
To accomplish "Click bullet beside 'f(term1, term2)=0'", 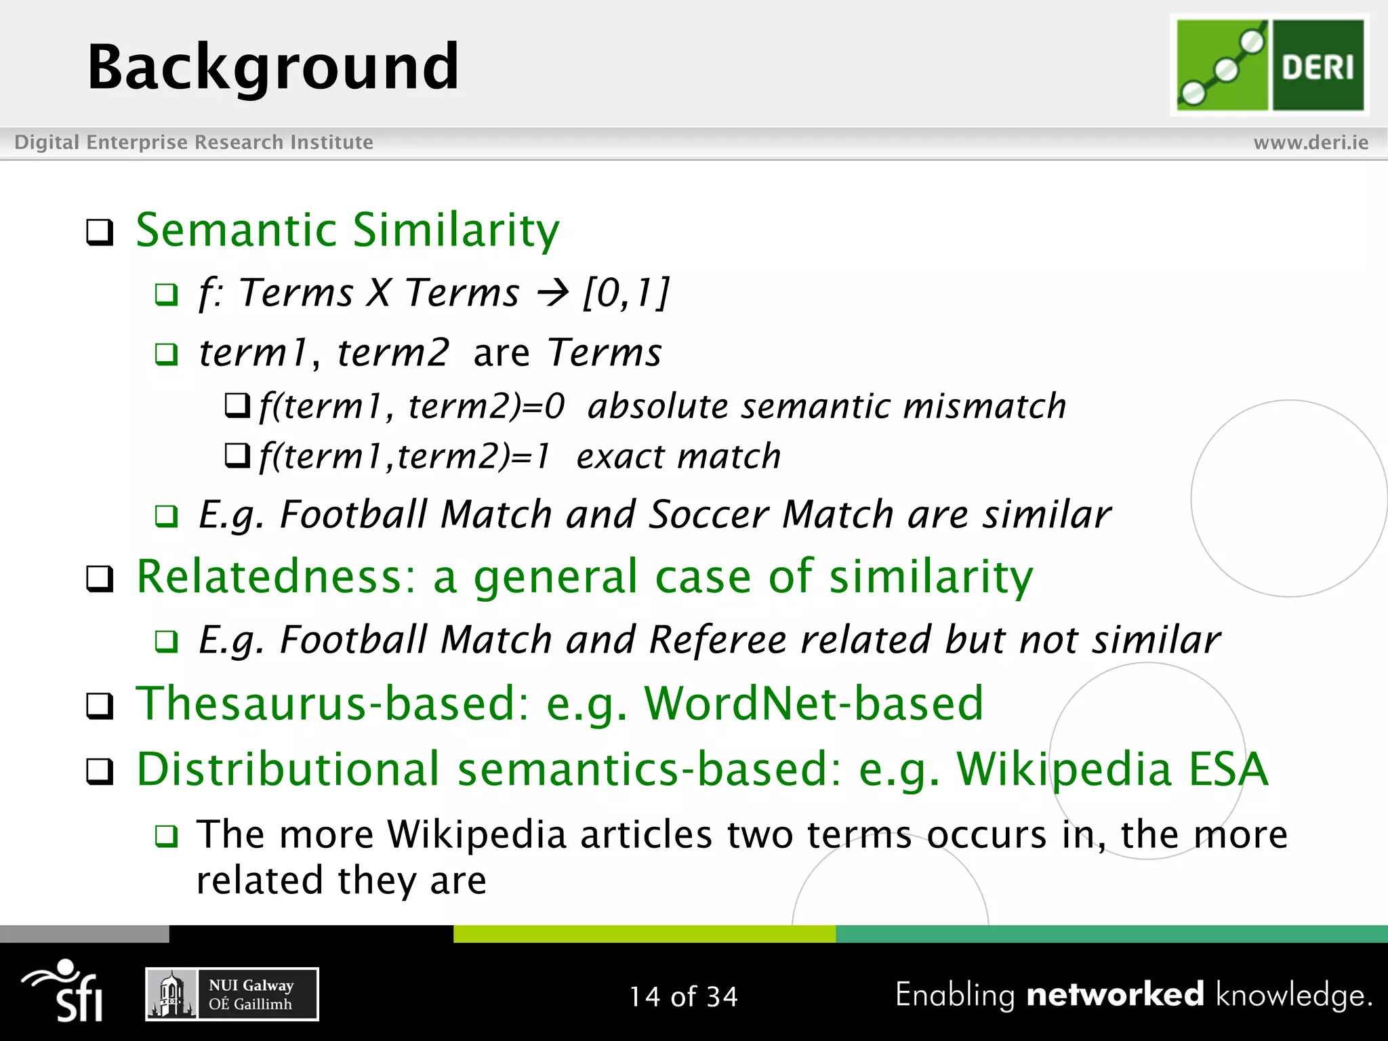I will [x=238, y=406].
